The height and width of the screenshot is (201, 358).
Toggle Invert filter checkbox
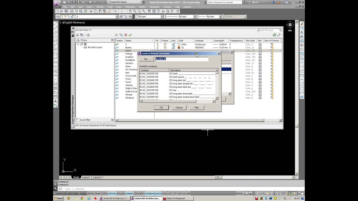78,120
